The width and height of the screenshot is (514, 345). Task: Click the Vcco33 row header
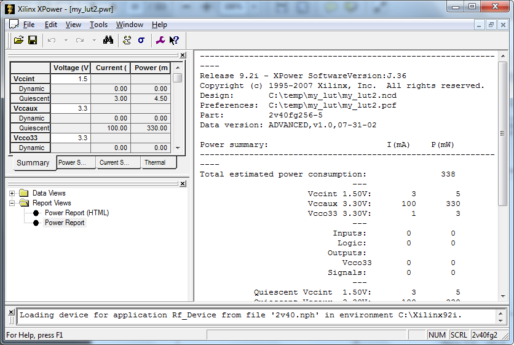[31, 138]
